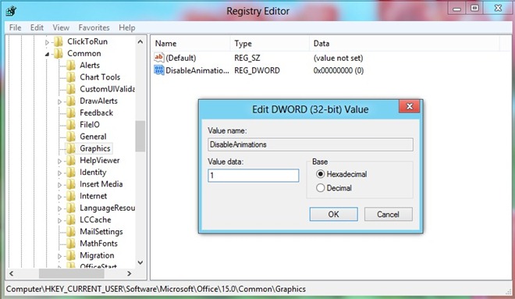Collapse the Common tree node
The image size is (515, 299).
(x=47, y=54)
